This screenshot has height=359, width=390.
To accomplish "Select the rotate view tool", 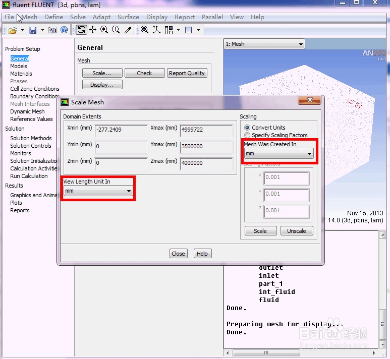I will [81, 30].
